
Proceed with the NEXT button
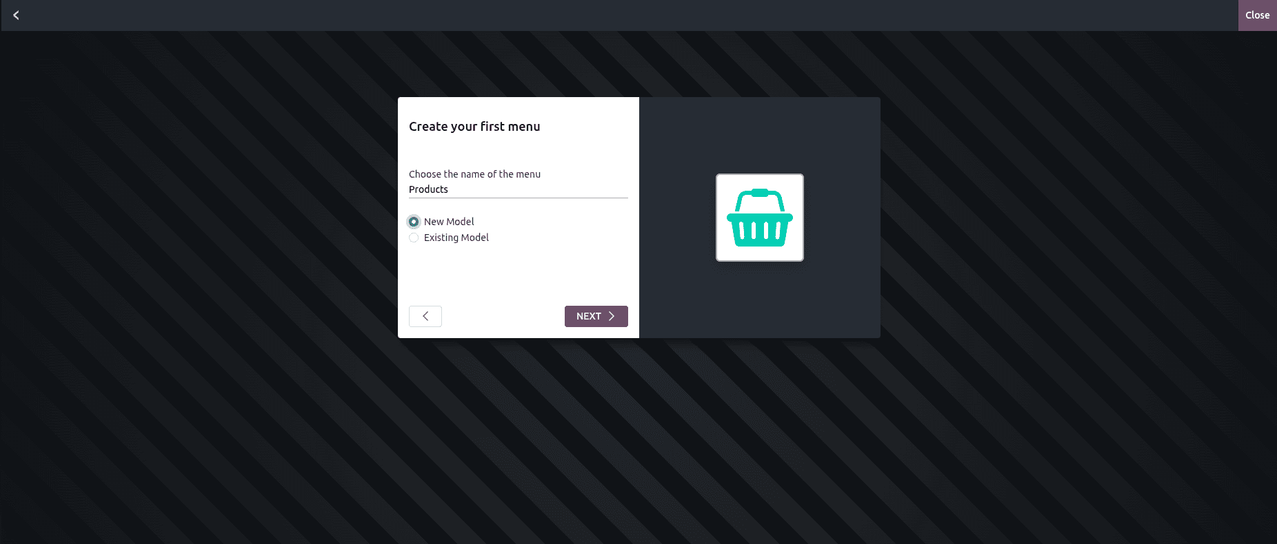pos(596,316)
